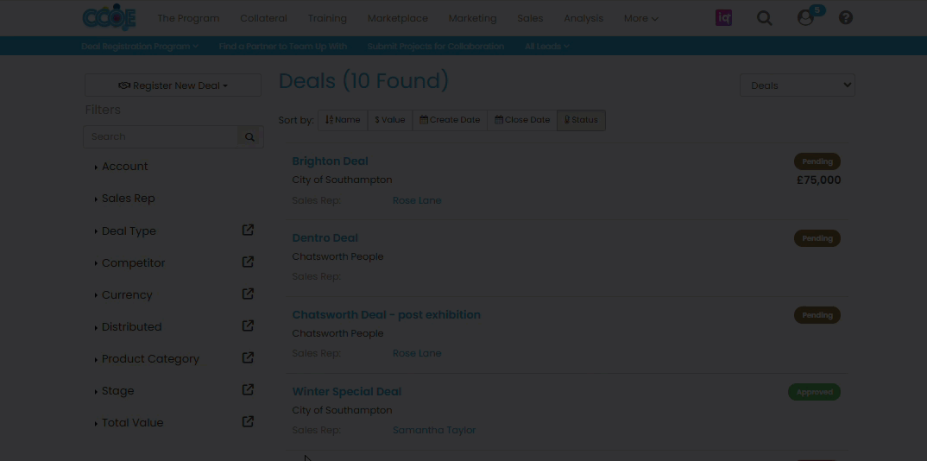Go to Submit Projects for Collaboration
Image resolution: width=927 pixels, height=461 pixels.
point(436,46)
